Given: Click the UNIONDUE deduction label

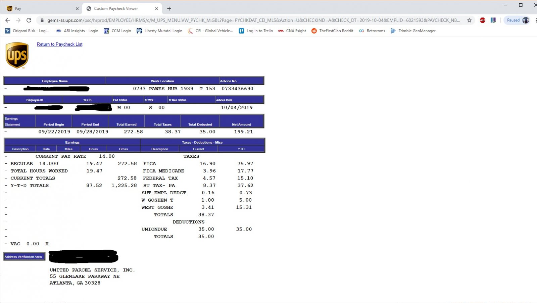Looking at the screenshot, I should [x=154, y=229].
